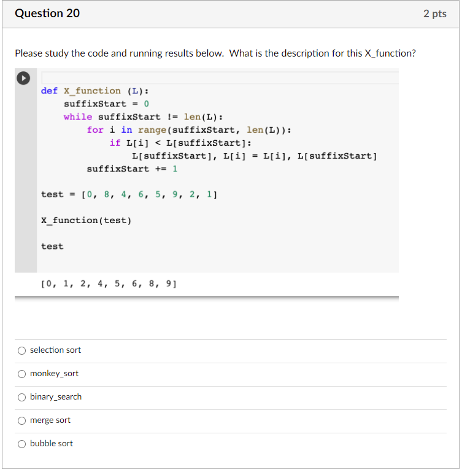Select the selection sort radio button
This screenshot has width=462, height=469.
[x=22, y=350]
